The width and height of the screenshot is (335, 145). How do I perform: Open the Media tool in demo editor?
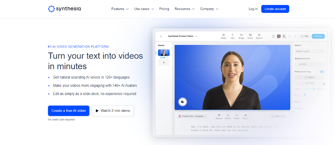click(x=250, y=36)
